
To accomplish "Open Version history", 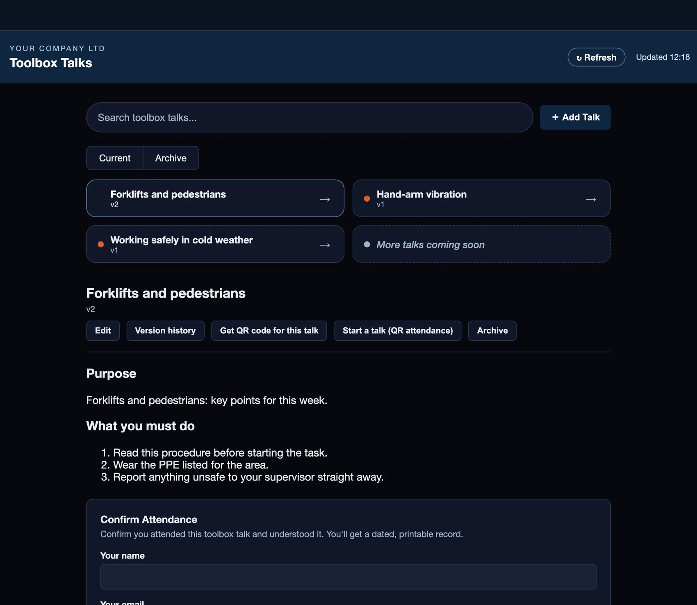I will click(165, 331).
